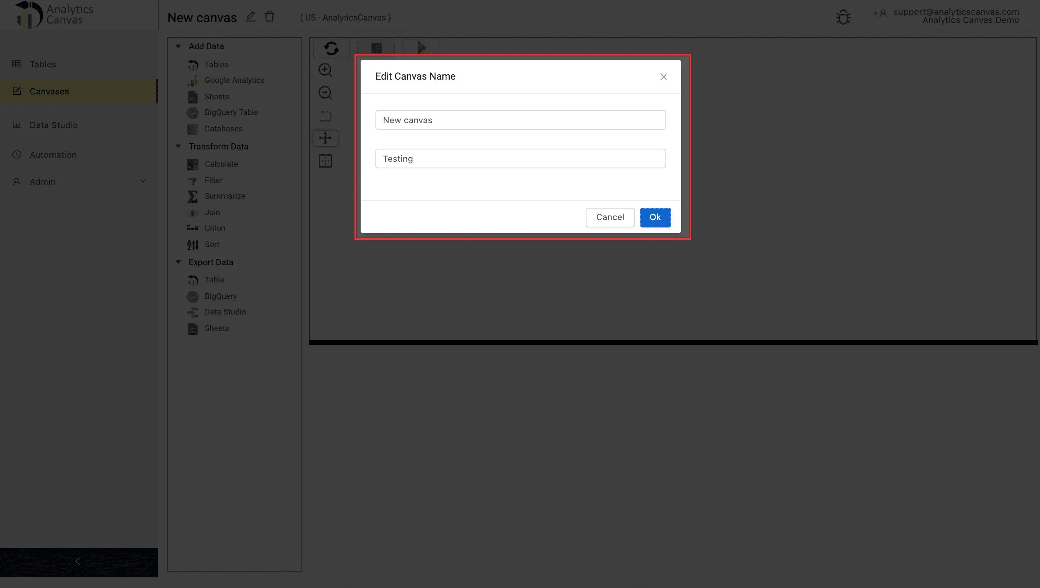Open the Tables section in sidebar
The image size is (1040, 588).
pyautogui.click(x=42, y=64)
